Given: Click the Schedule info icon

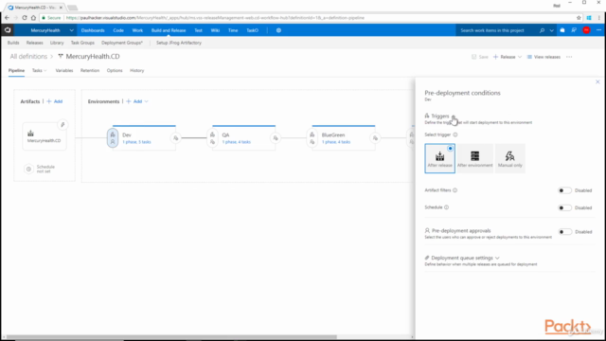Looking at the screenshot, I should click(446, 207).
